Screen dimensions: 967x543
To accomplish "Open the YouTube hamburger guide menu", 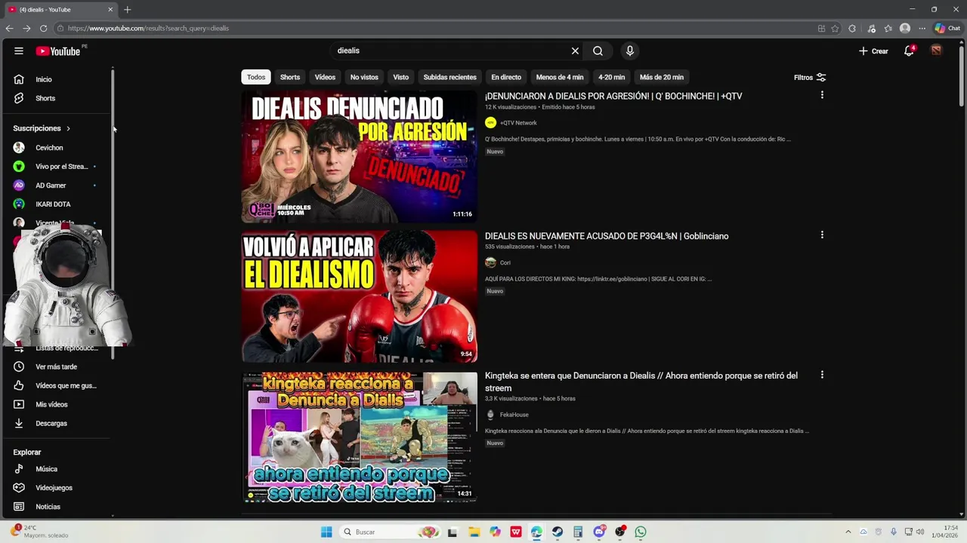I will pos(18,51).
